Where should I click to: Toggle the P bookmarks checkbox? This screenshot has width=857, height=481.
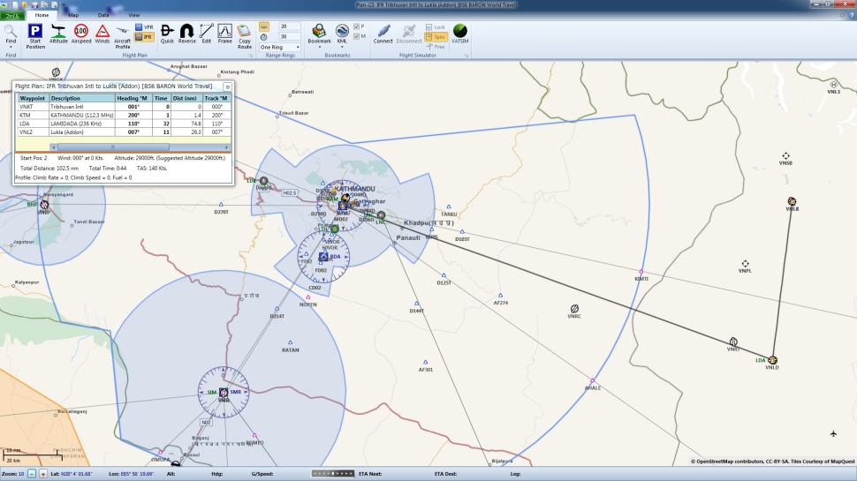tap(358, 26)
